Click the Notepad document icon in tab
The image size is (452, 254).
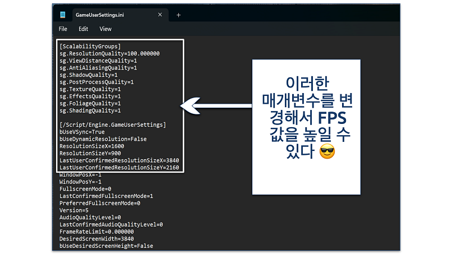pos(63,15)
